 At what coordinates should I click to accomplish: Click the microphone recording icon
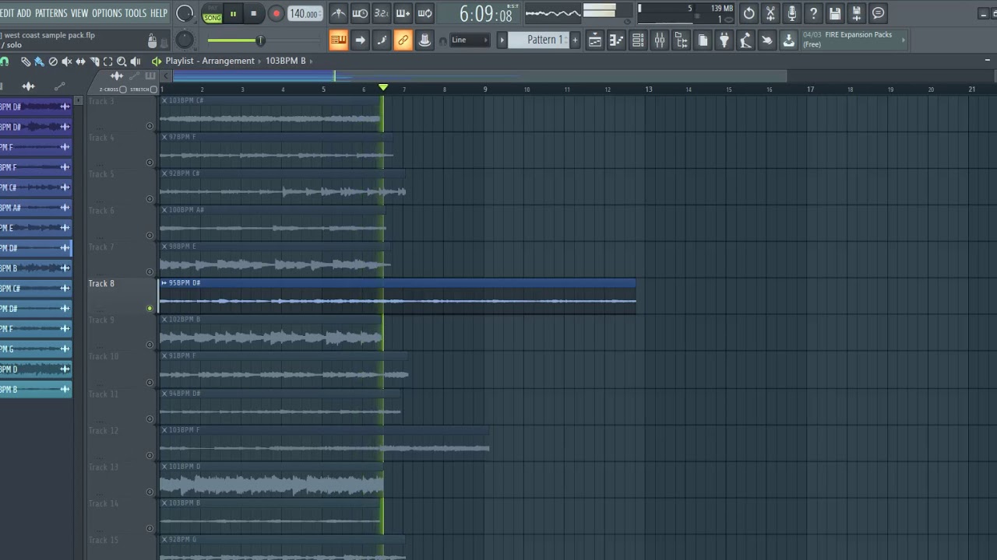792,13
